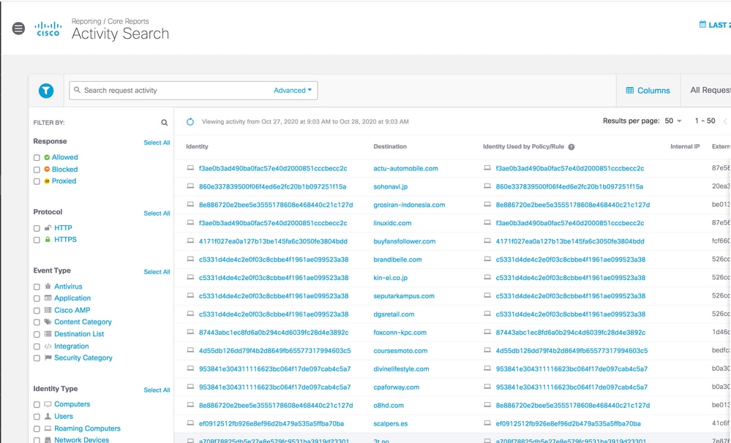
Task: Open destination divinelifestyle.com
Action: pos(401,369)
